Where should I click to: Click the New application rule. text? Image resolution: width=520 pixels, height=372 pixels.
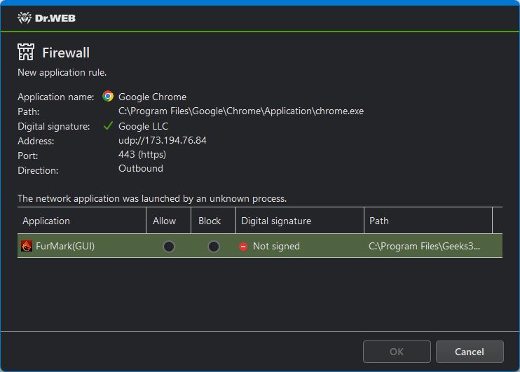click(62, 72)
